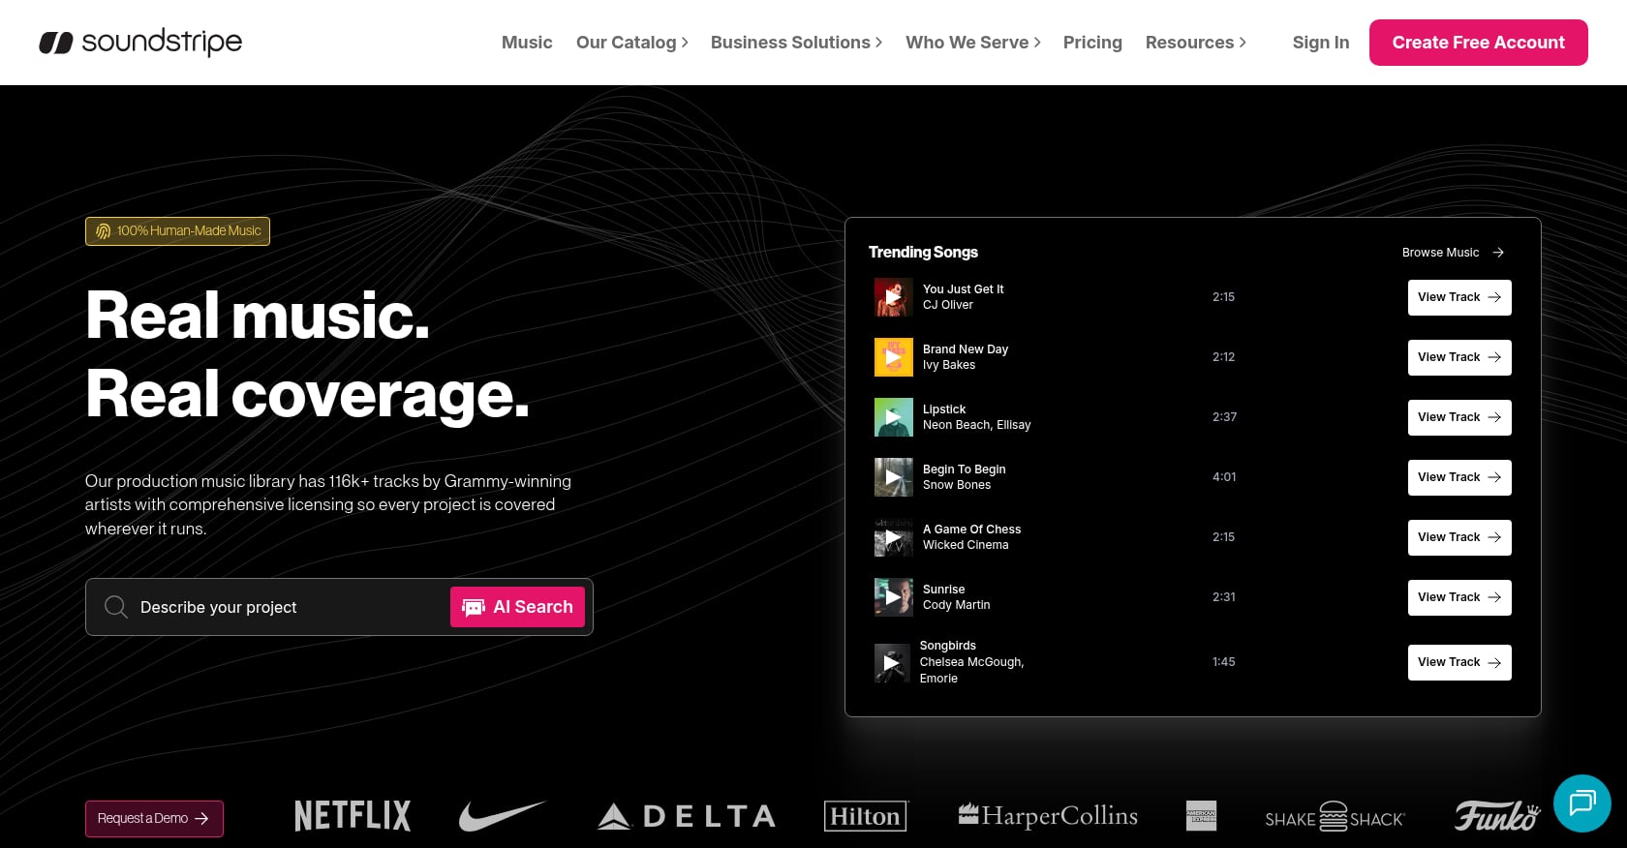The image size is (1627, 848).
Task: Click the Netflix logo
Action: click(x=353, y=816)
